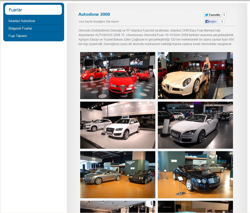
Task: Click the Tweetle button
Action: click(x=212, y=15)
